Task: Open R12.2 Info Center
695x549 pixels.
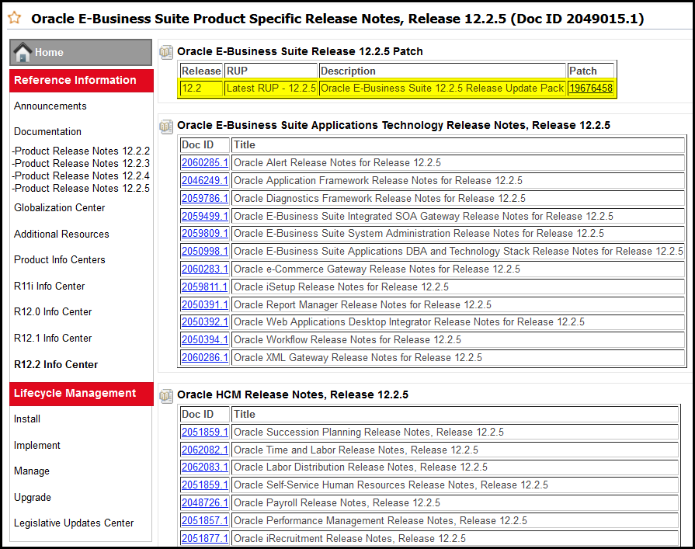Action: pyautogui.click(x=56, y=364)
